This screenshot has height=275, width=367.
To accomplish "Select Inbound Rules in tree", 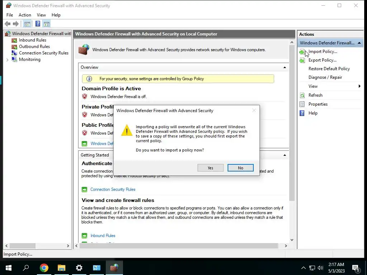I will (x=33, y=40).
